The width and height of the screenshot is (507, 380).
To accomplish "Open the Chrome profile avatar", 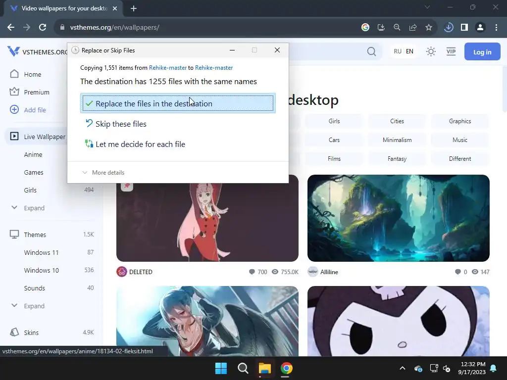I will click(x=480, y=28).
